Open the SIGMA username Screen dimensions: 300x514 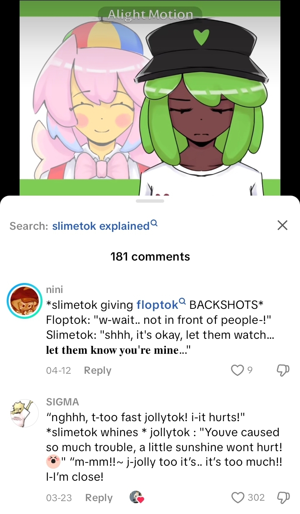point(62,402)
